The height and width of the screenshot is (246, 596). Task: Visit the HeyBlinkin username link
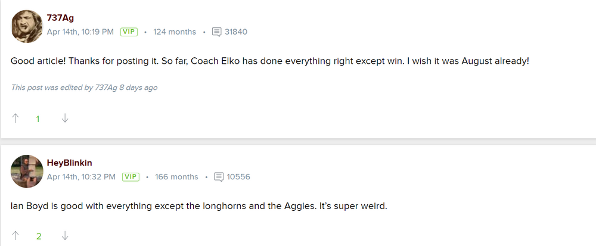click(x=69, y=163)
